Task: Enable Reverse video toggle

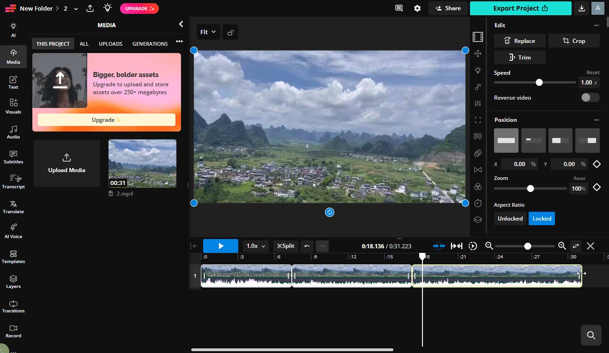Action: point(590,97)
